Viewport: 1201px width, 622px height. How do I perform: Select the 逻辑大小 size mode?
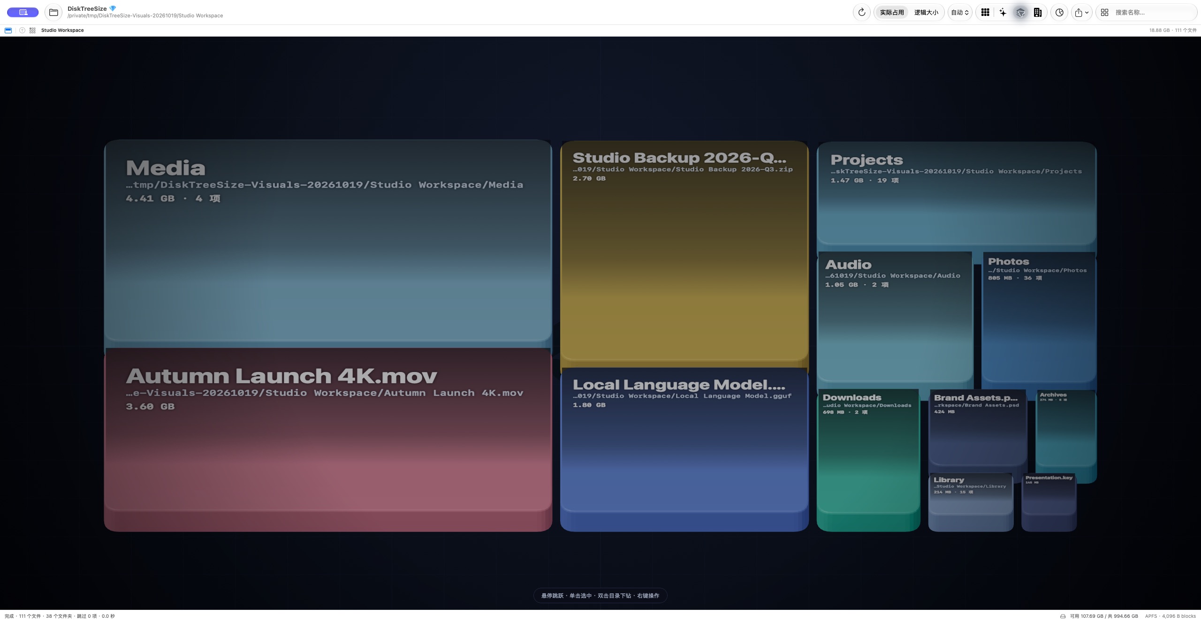point(926,13)
